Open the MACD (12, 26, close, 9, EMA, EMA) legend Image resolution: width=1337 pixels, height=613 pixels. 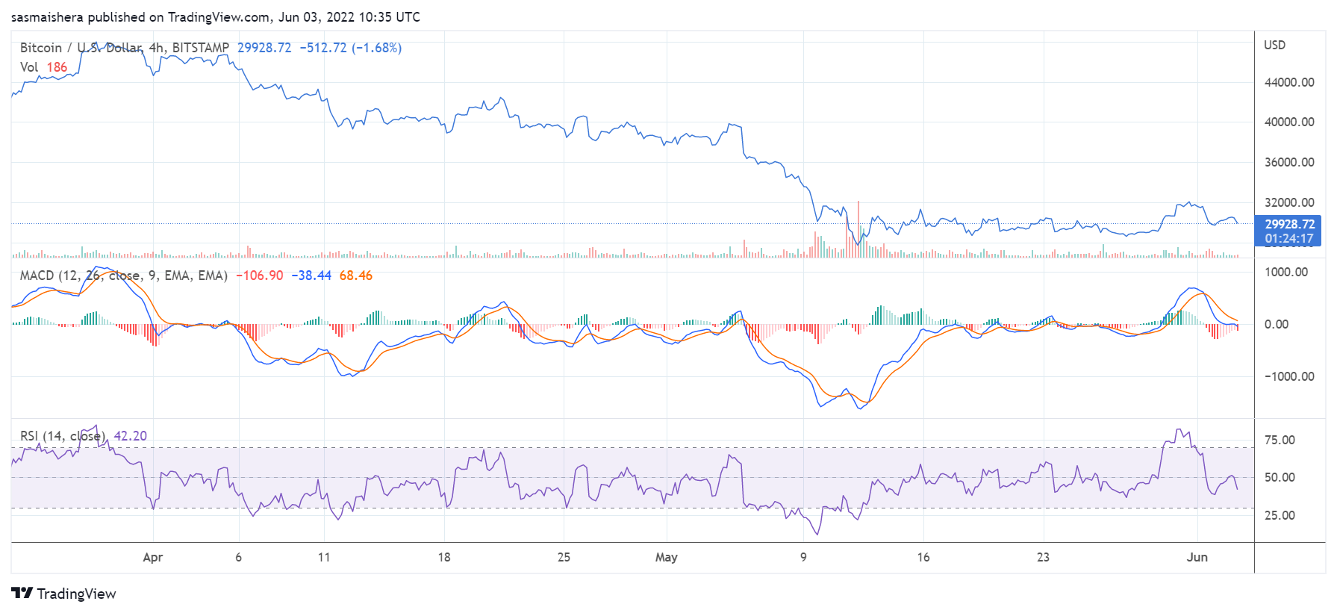click(124, 276)
